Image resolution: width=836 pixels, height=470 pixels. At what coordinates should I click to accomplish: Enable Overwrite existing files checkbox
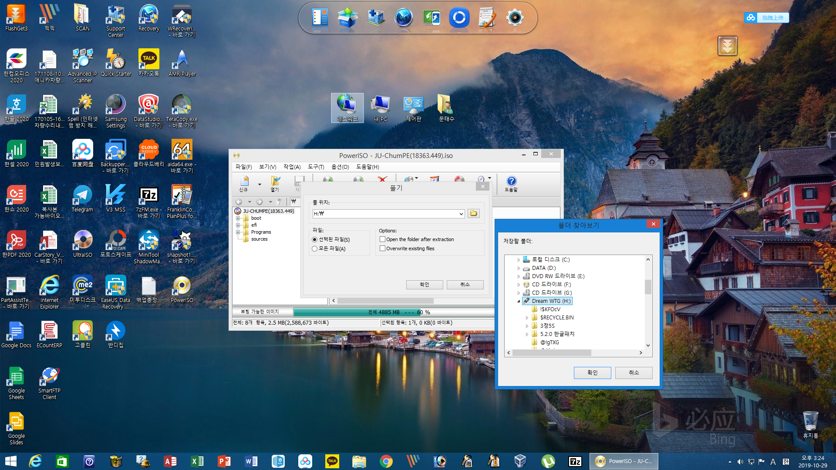[x=382, y=248]
